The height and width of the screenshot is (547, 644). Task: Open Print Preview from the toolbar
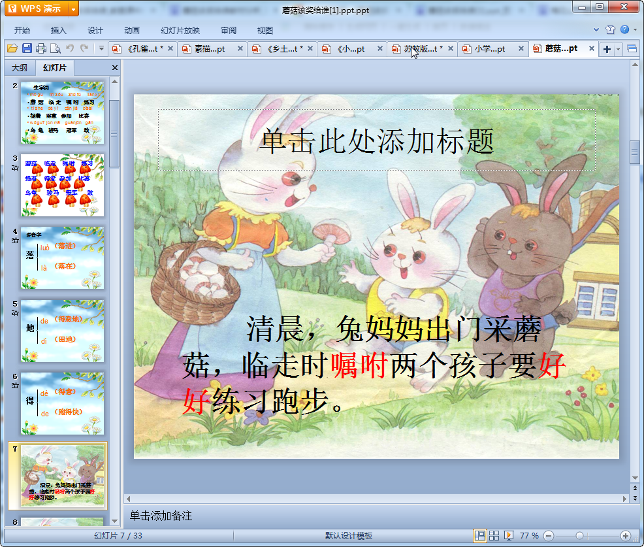click(x=56, y=48)
